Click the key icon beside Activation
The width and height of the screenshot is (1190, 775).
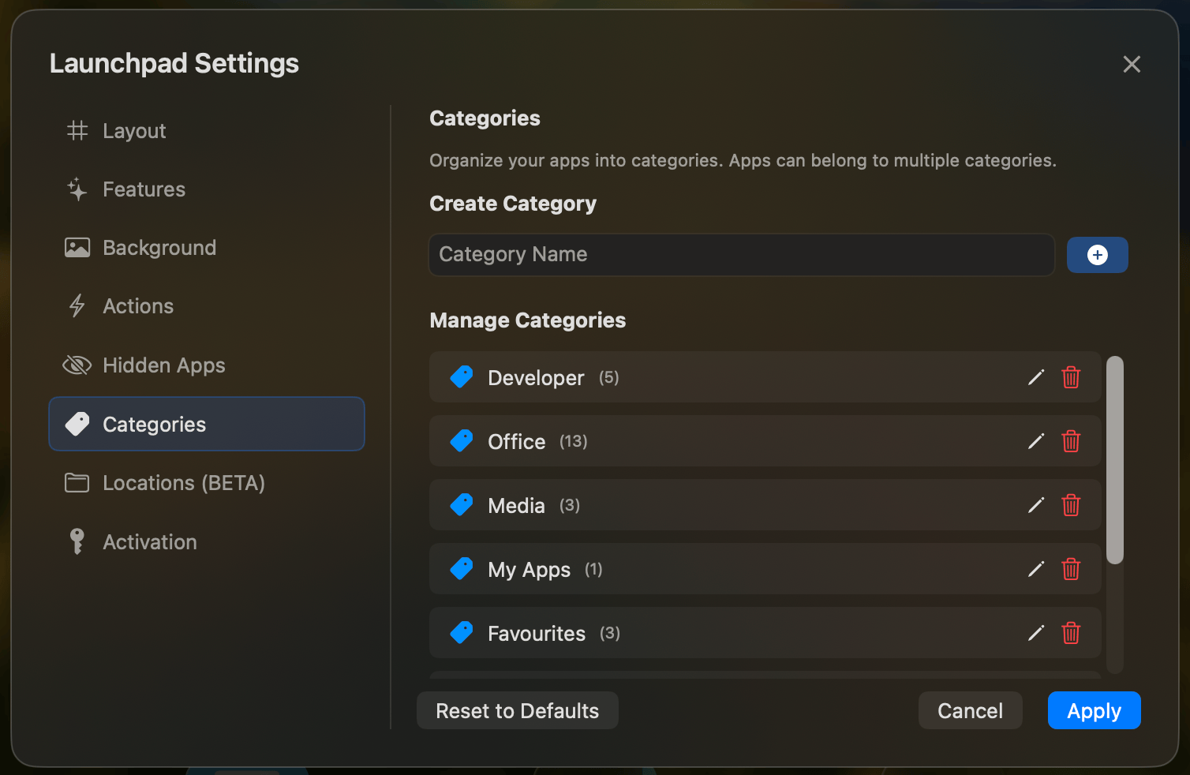[x=77, y=541]
